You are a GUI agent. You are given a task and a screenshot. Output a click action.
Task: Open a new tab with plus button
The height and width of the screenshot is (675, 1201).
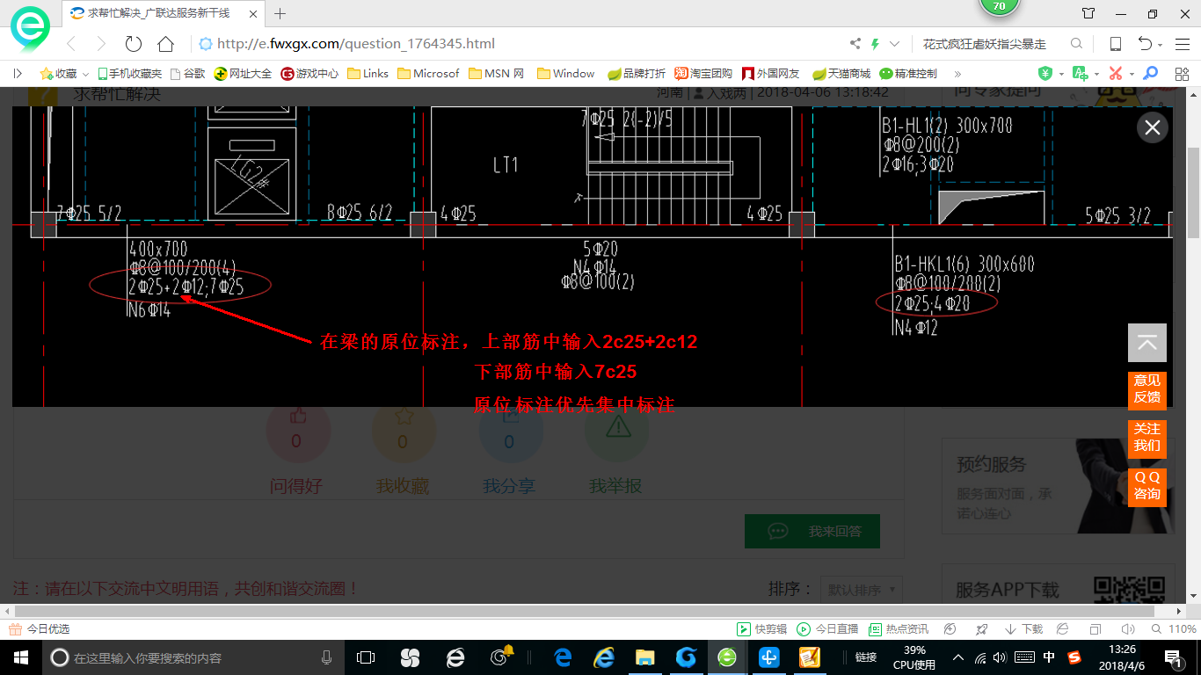[280, 13]
